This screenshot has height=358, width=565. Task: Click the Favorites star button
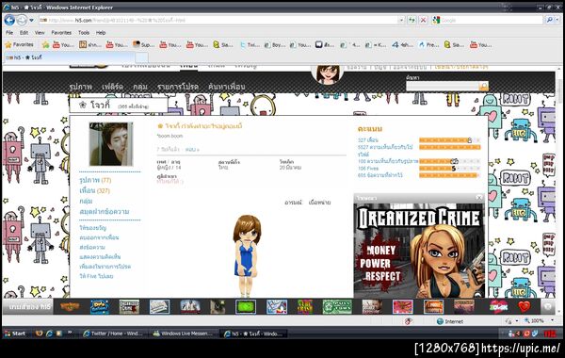coord(20,44)
